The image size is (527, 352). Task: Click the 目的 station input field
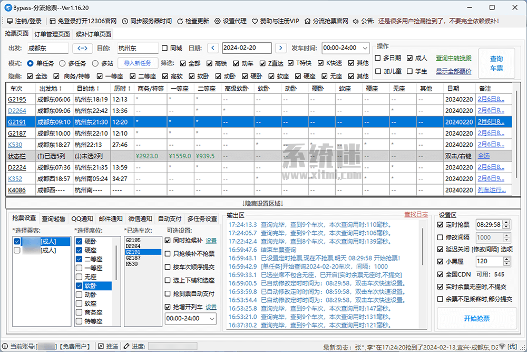[138, 48]
